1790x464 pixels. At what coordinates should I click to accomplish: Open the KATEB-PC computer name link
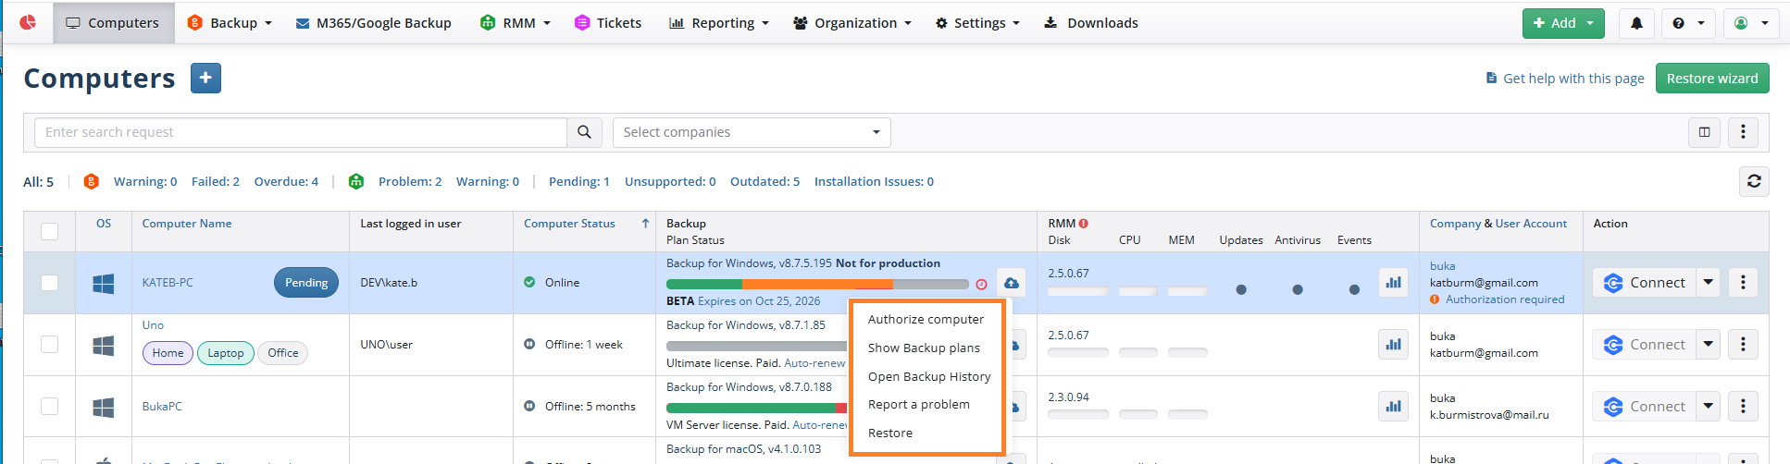168,283
